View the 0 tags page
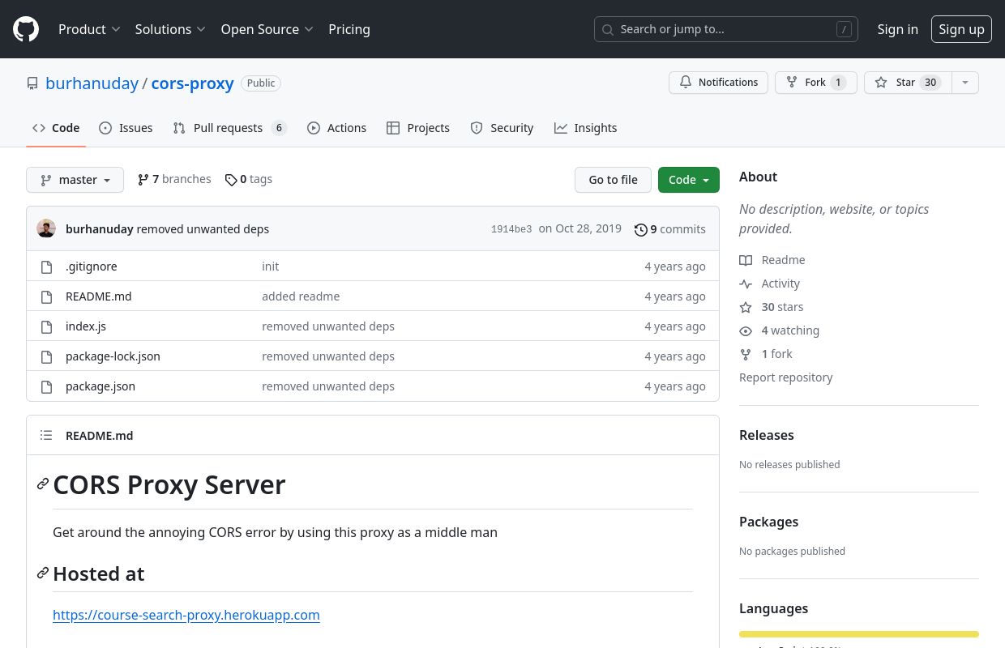The height and width of the screenshot is (648, 1005). [x=249, y=179]
